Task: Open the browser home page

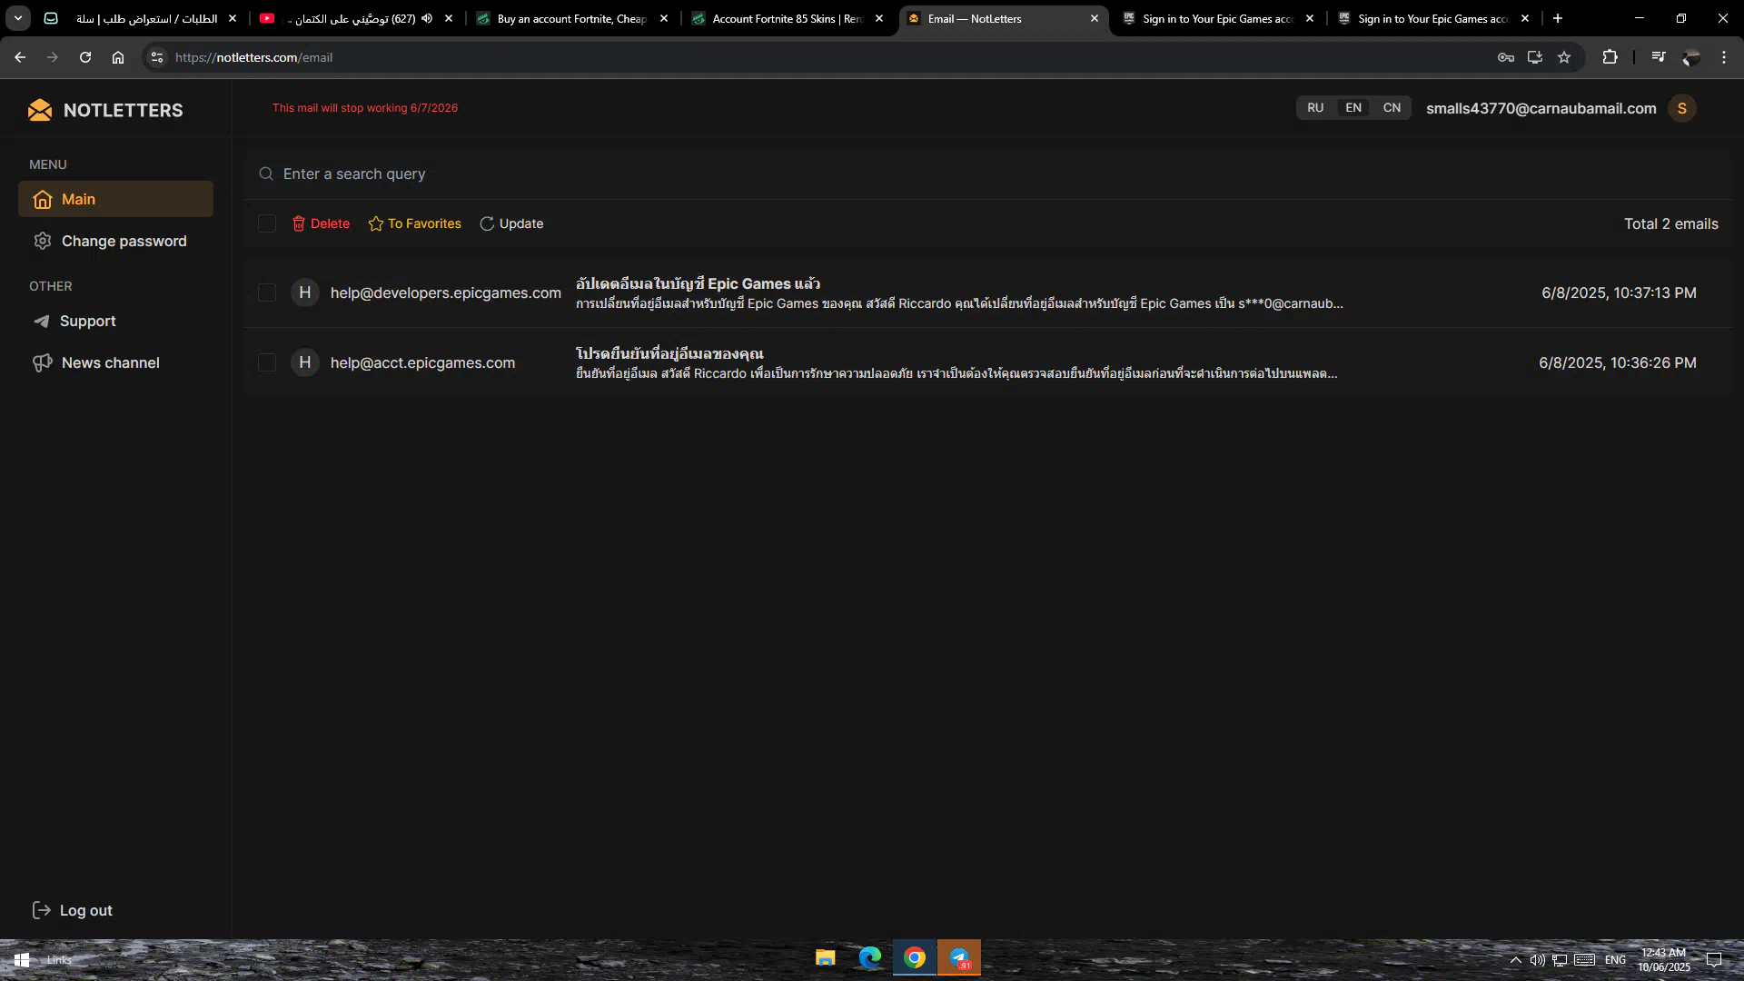Action: pyautogui.click(x=118, y=57)
